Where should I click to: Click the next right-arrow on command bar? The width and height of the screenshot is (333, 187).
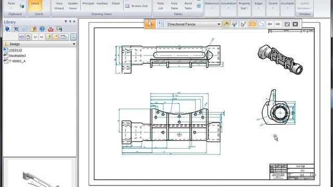click(x=278, y=24)
